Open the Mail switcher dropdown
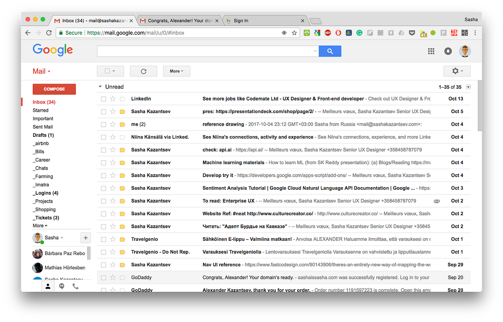 (x=41, y=71)
